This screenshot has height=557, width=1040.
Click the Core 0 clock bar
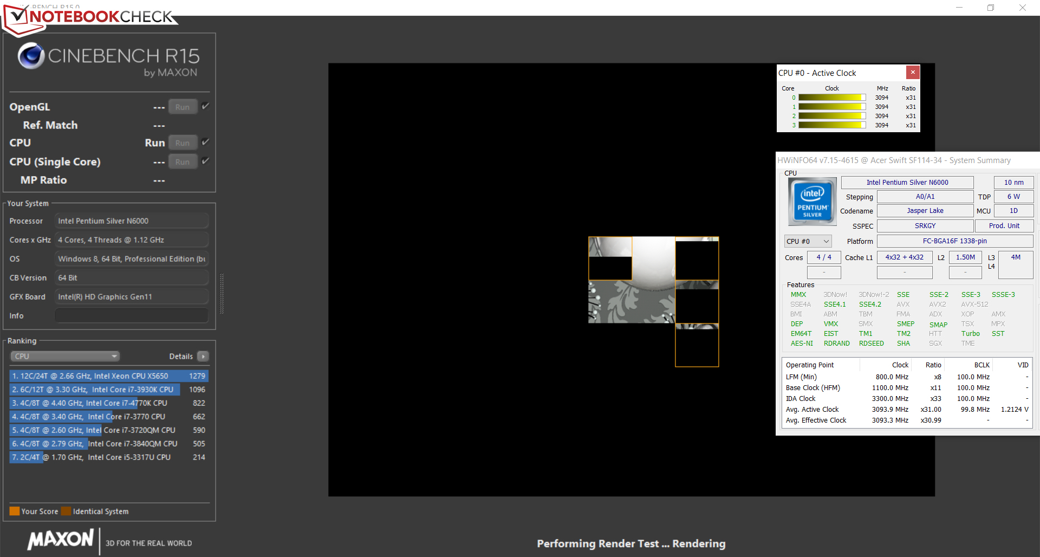pos(832,98)
